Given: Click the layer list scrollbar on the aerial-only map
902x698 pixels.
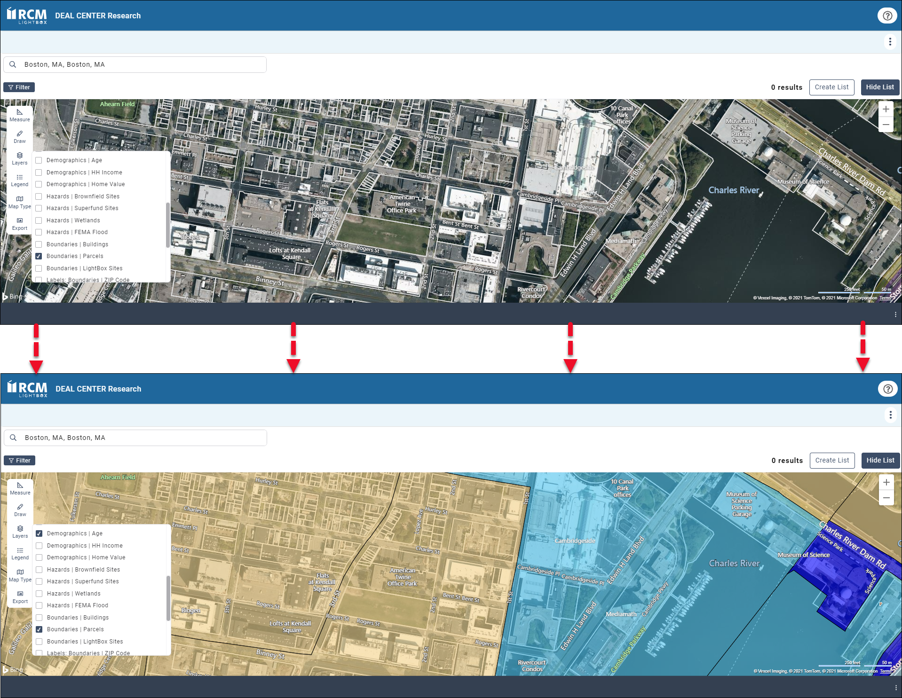Looking at the screenshot, I should pos(167,225).
